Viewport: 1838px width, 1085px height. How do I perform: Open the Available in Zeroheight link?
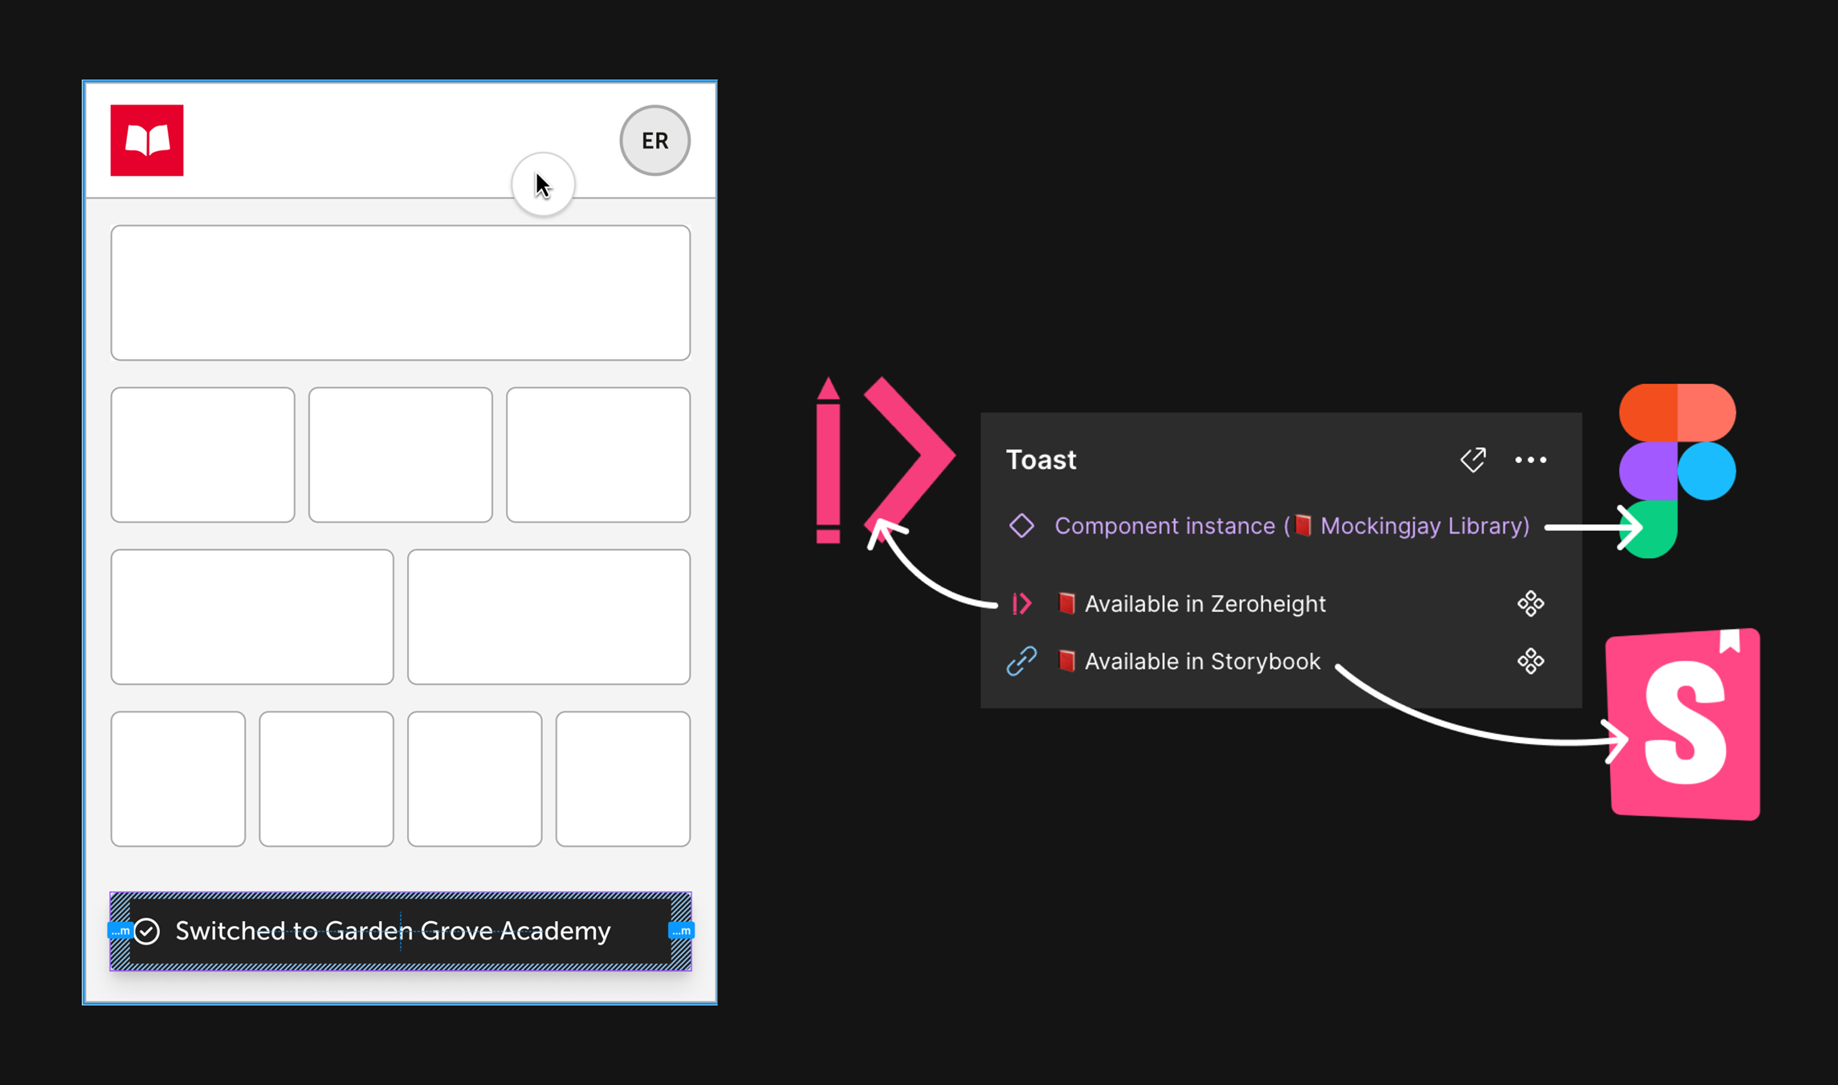(x=1204, y=604)
